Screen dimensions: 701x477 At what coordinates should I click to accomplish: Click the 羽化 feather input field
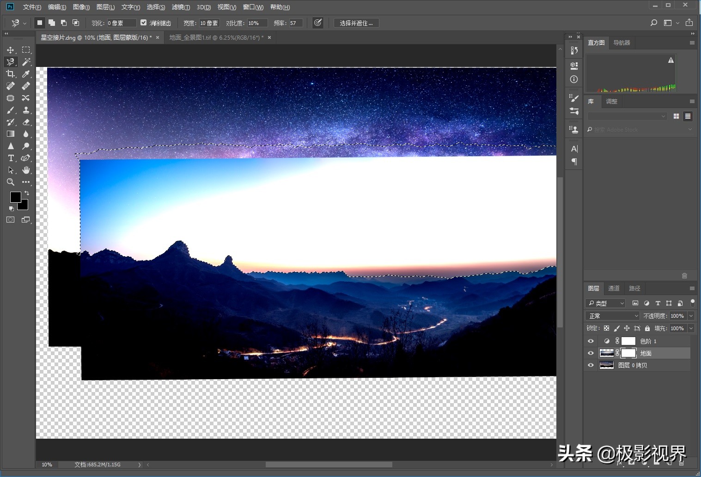(x=121, y=23)
